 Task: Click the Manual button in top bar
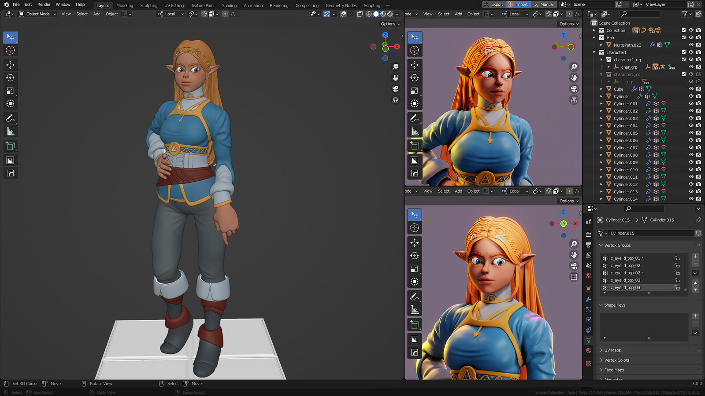coord(543,4)
